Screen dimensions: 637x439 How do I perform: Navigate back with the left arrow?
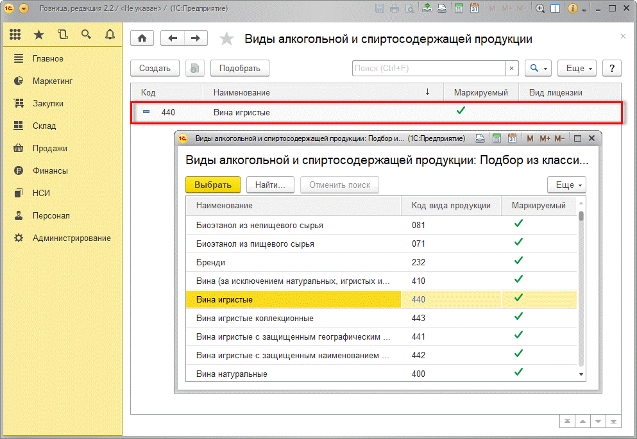coord(172,38)
